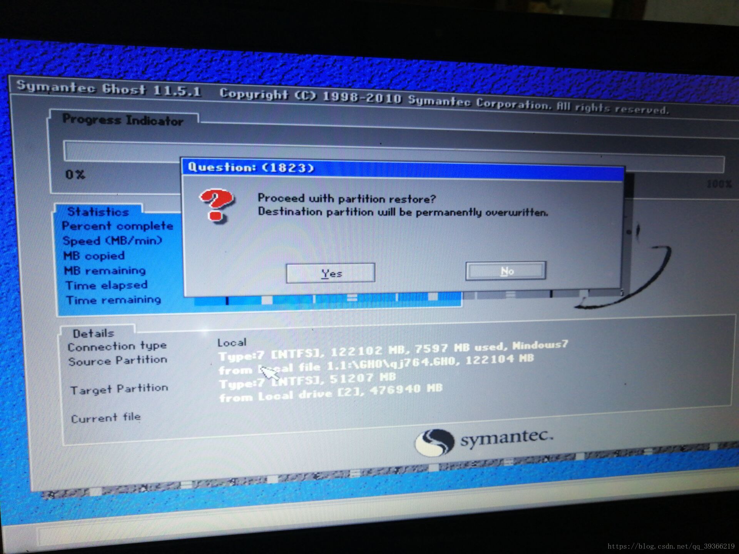Click the Progress Indicator panel heading

click(122, 120)
